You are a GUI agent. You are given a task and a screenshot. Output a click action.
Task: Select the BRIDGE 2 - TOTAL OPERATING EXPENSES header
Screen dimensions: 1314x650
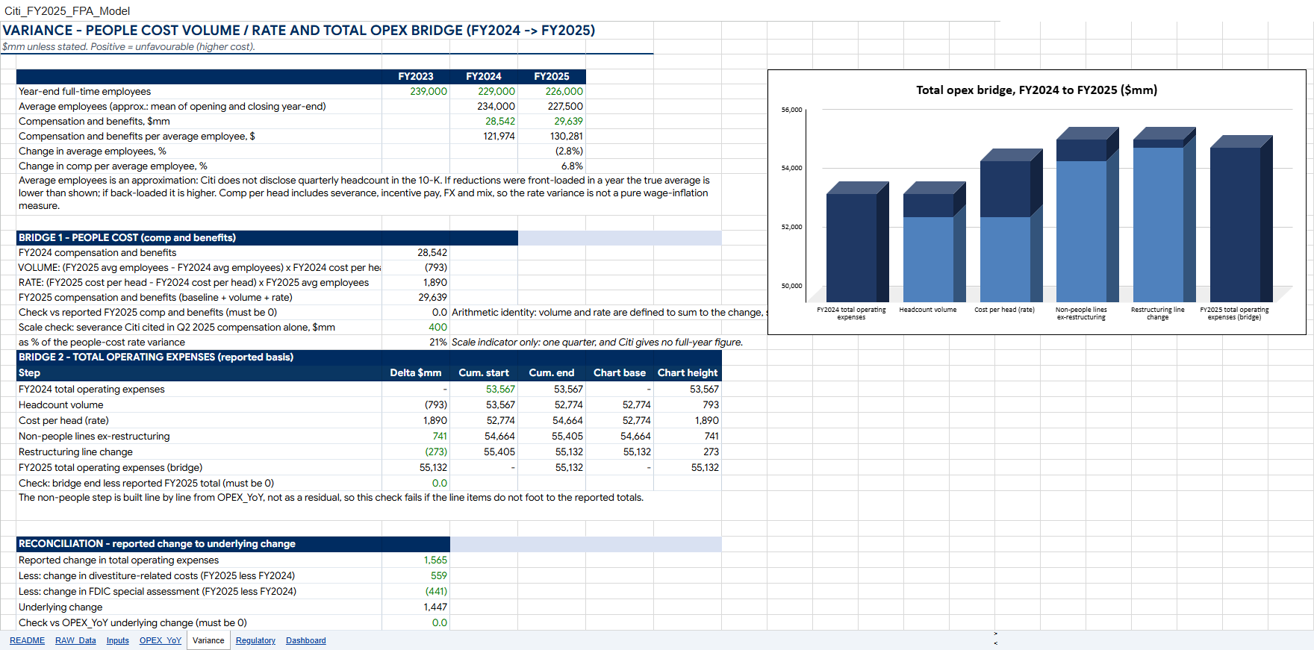pos(369,357)
